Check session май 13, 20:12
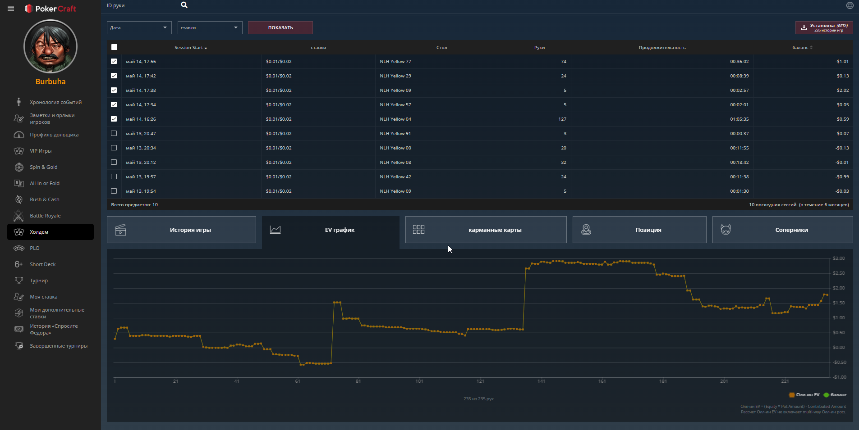The image size is (859, 430). pos(114,162)
